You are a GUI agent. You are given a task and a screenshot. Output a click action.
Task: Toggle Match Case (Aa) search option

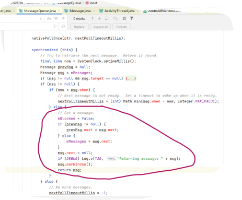click(x=49, y=18)
